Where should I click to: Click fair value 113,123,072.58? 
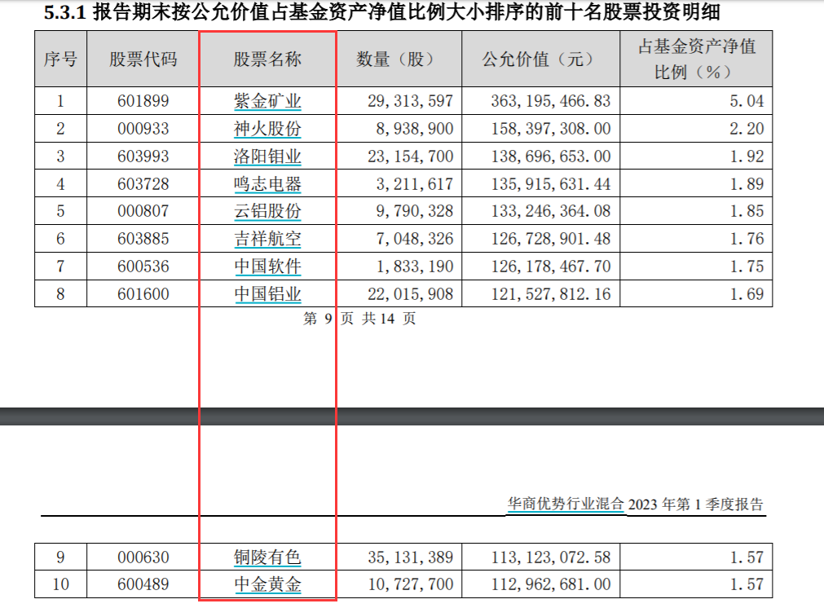coord(551,557)
